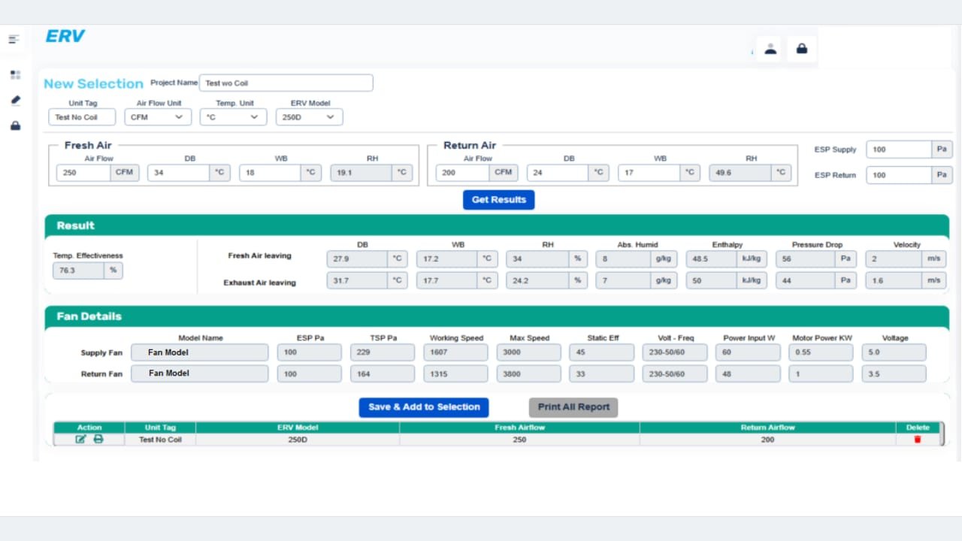Click the New Selection heading
The height and width of the screenshot is (541, 962).
tap(93, 83)
